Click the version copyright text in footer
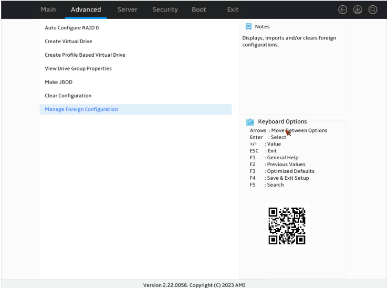Image resolution: width=387 pixels, height=288 pixels. [x=194, y=285]
